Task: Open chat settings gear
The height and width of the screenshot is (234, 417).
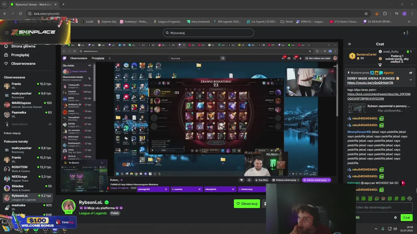Action: tap(395, 217)
